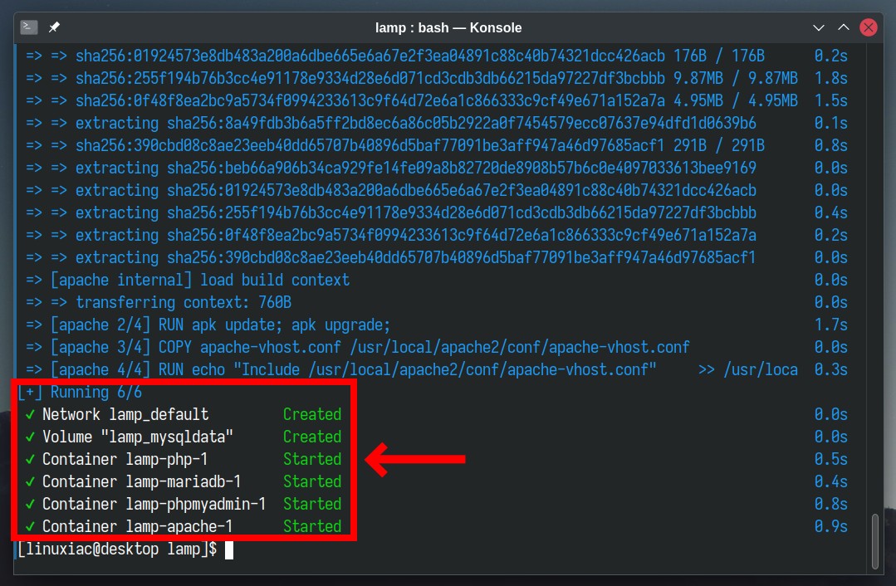896x586 pixels.
Task: Click the '4.95MB / 4.95MB' size value
Action: pyautogui.click(x=736, y=100)
